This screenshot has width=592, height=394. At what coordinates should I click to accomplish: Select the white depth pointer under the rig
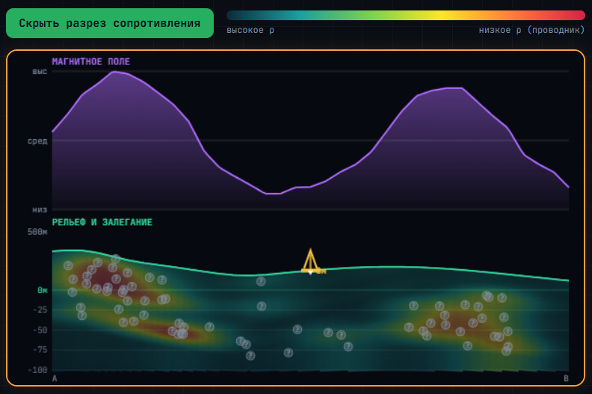[x=310, y=272]
